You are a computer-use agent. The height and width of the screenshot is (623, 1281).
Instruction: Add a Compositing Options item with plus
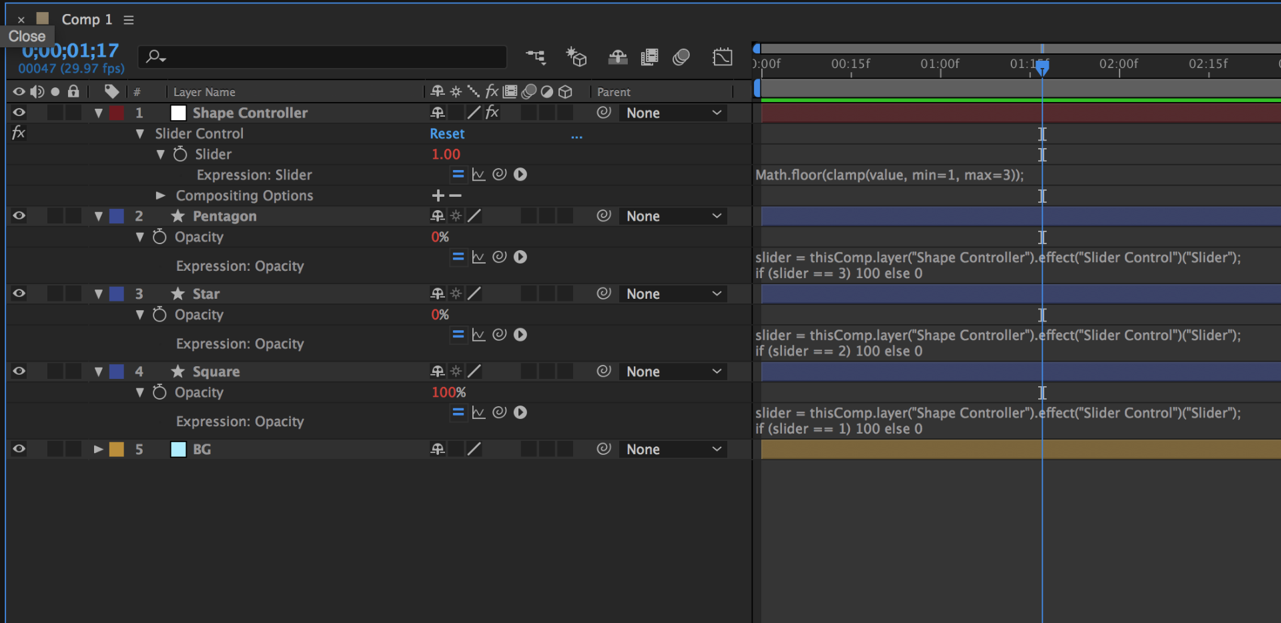438,195
